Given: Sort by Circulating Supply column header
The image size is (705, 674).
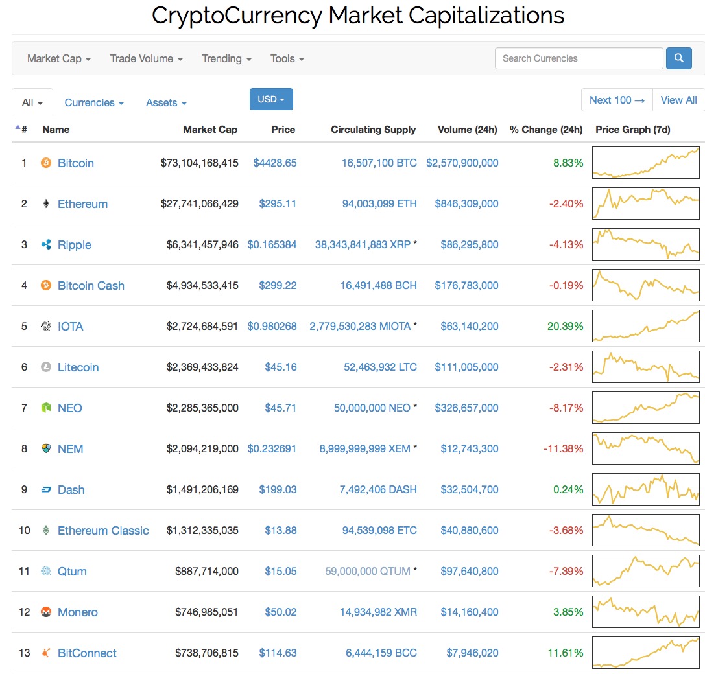Looking at the screenshot, I should tap(373, 130).
